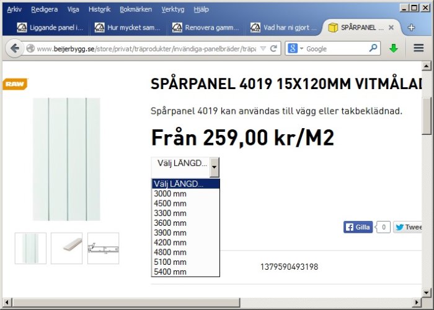Screen dimensions: 434x310
Task: Open the Bokmärken menu
Action: pyautogui.click(x=136, y=9)
